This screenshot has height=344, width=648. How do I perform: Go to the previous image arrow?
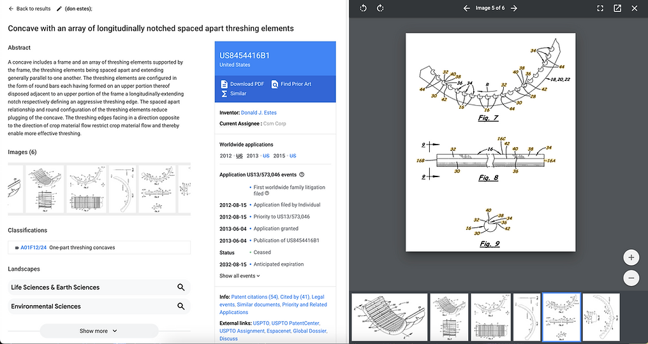pos(467,8)
